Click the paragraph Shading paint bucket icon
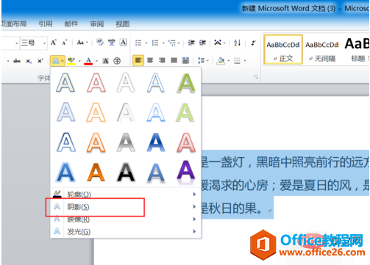370x265 pixels. (221, 60)
